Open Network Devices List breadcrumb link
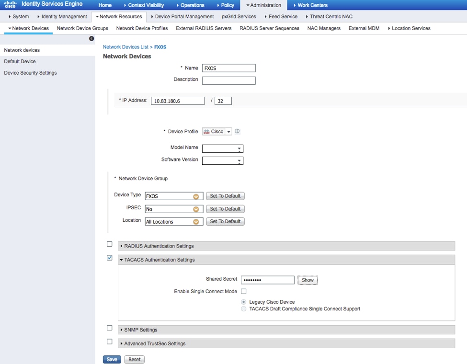467x364 pixels. [x=125, y=47]
